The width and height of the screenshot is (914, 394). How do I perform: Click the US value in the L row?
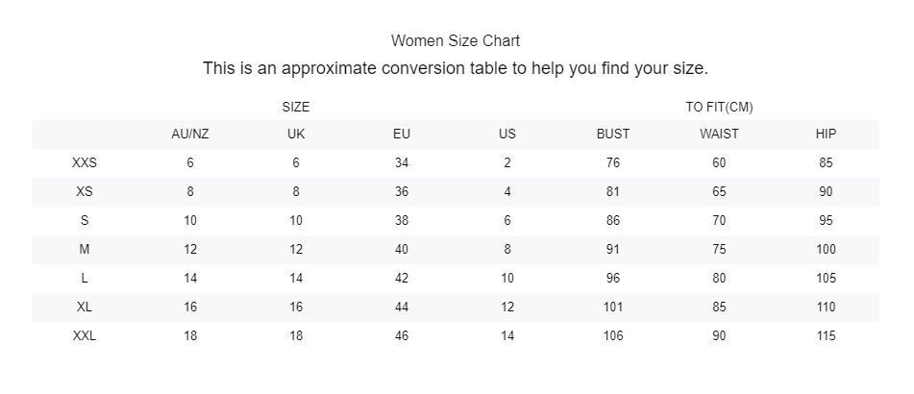[x=507, y=278]
